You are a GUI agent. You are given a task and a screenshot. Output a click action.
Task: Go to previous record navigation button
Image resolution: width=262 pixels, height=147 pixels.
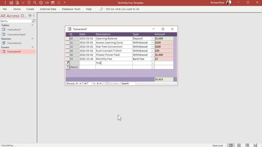pos(80,83)
